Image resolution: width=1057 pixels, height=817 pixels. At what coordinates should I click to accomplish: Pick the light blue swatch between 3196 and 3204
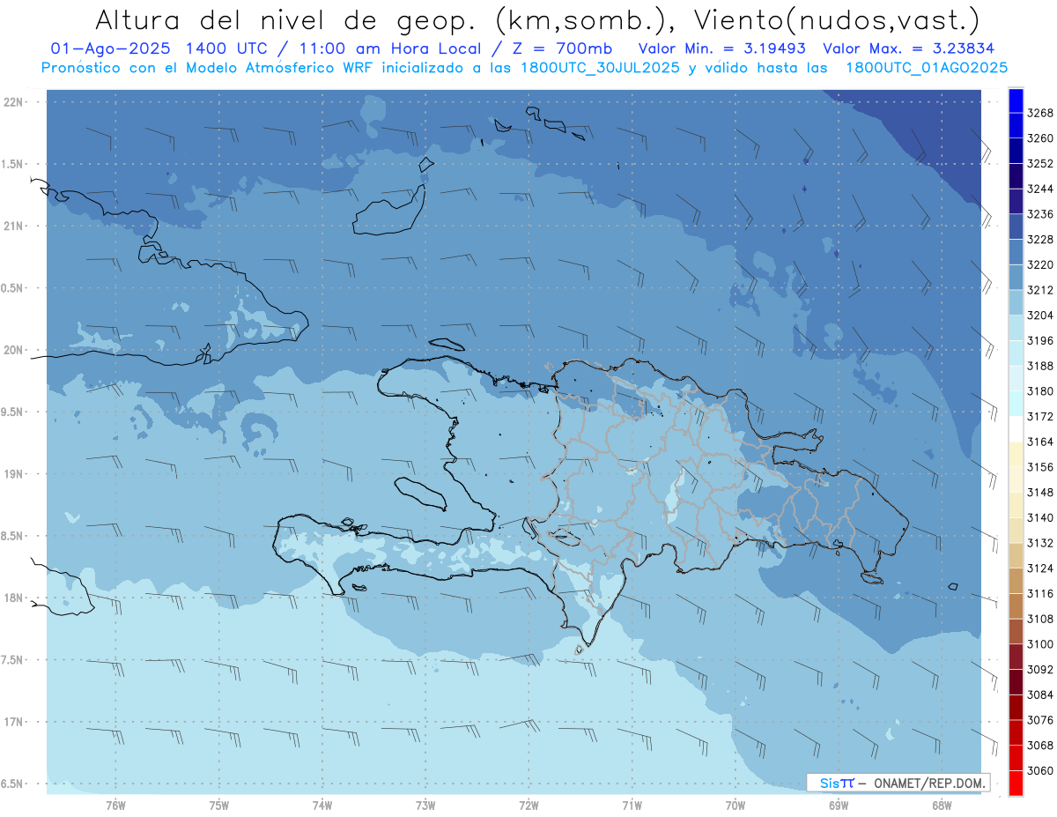[1016, 328]
